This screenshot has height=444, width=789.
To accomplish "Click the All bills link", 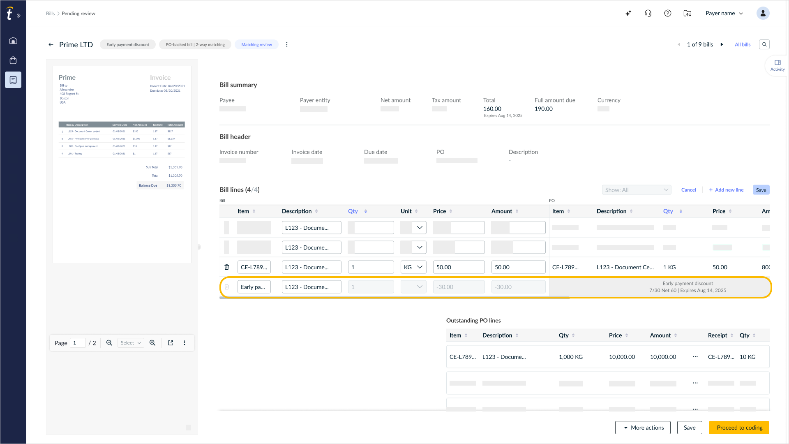I will pos(743,44).
